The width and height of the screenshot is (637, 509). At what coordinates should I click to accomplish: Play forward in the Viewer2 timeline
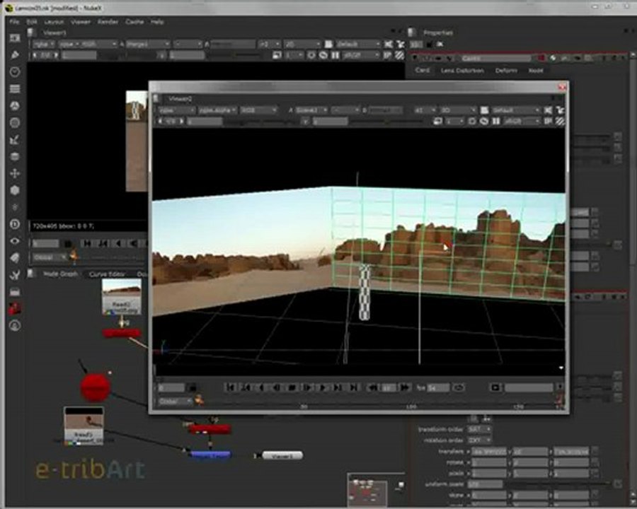click(323, 387)
